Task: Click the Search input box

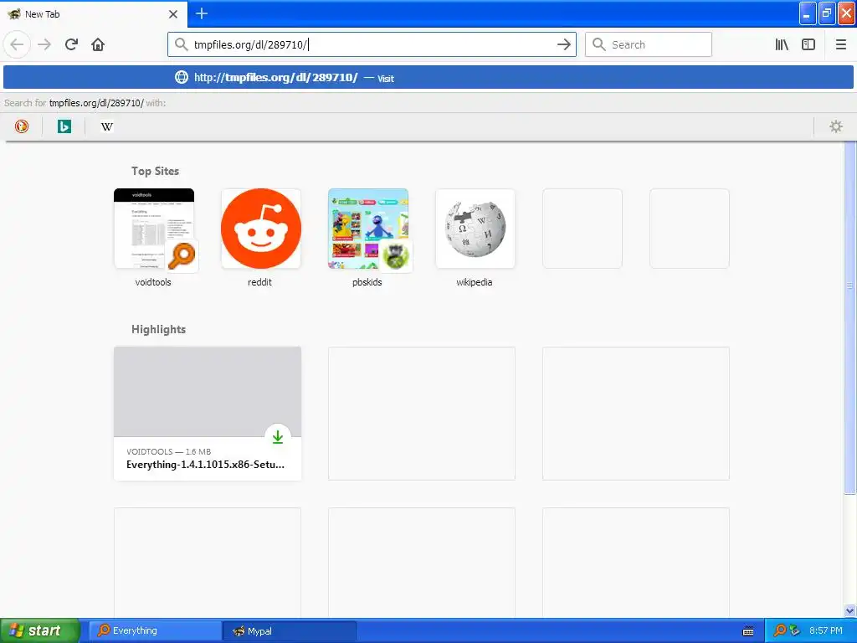Action: (x=649, y=44)
